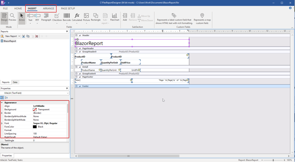
Task: Collapse the ribbon with the chevron
Action: [x=292, y=28]
